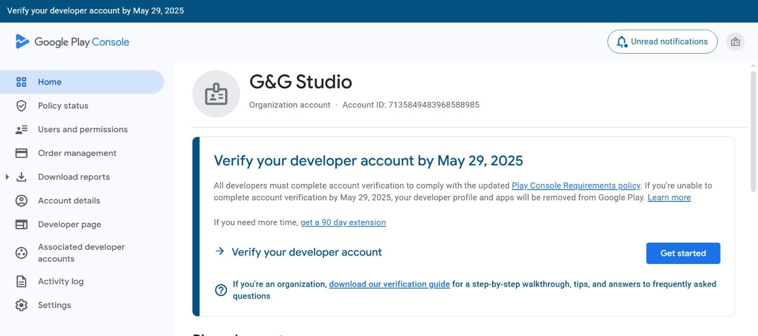Click Unread notifications button
This screenshot has width=758, height=336.
pos(662,42)
